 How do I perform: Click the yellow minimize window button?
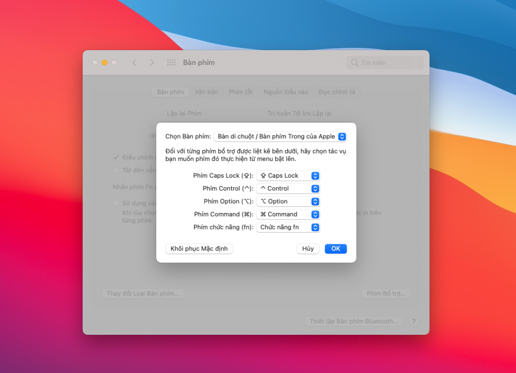point(105,62)
